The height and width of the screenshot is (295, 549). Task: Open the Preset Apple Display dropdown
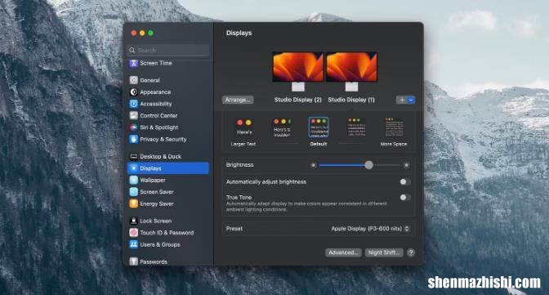(x=370, y=229)
